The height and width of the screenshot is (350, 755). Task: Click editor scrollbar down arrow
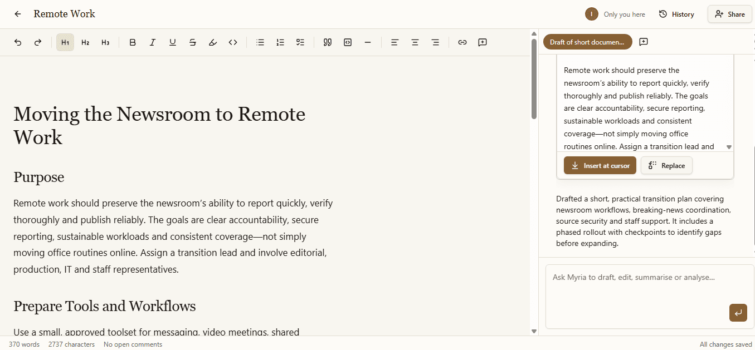pos(534,331)
